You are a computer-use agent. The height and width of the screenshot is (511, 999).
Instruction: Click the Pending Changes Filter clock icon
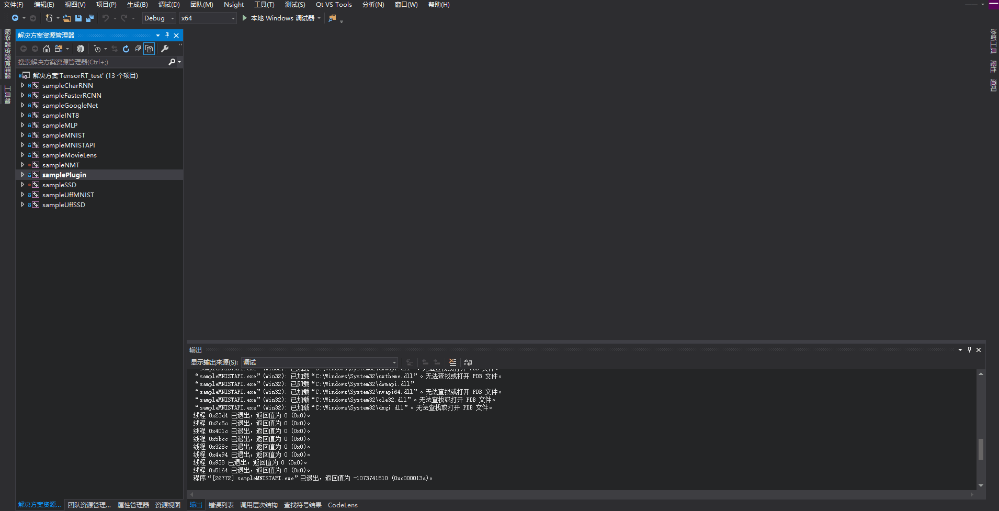(x=97, y=49)
